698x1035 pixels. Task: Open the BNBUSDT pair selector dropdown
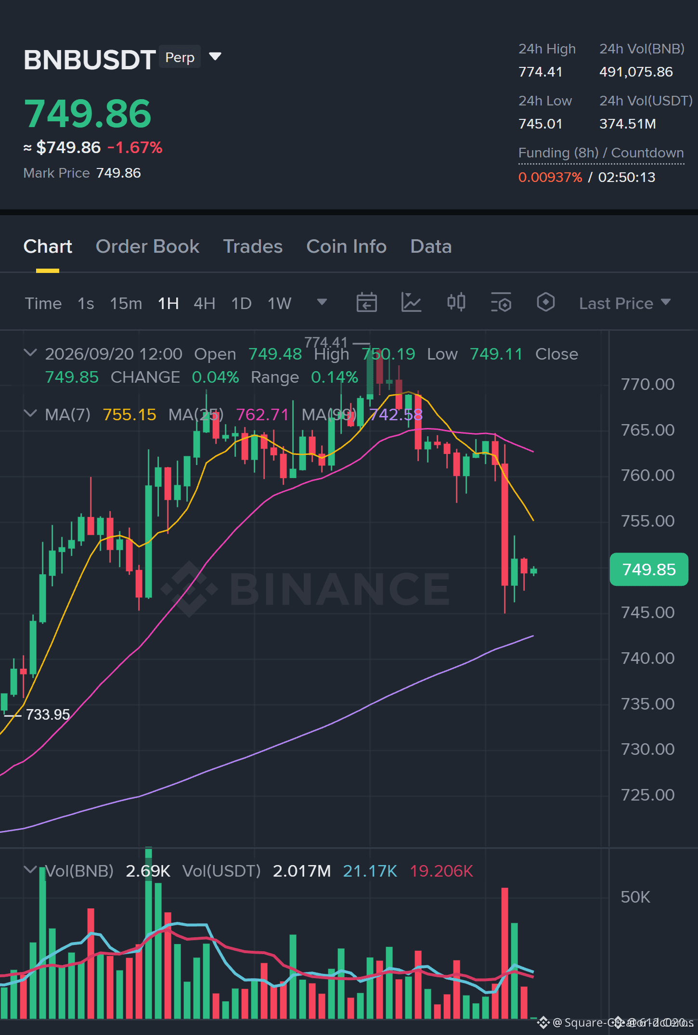tap(215, 57)
